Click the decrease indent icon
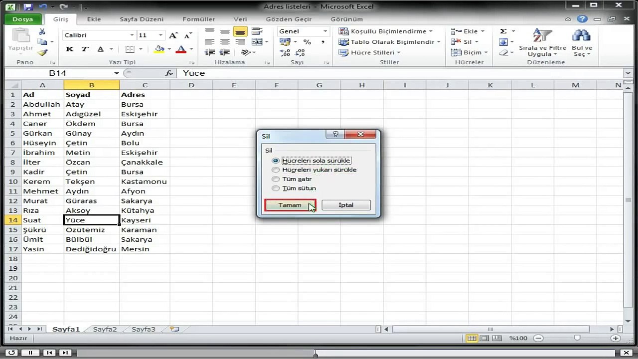The width and height of the screenshot is (638, 359). pos(210,52)
